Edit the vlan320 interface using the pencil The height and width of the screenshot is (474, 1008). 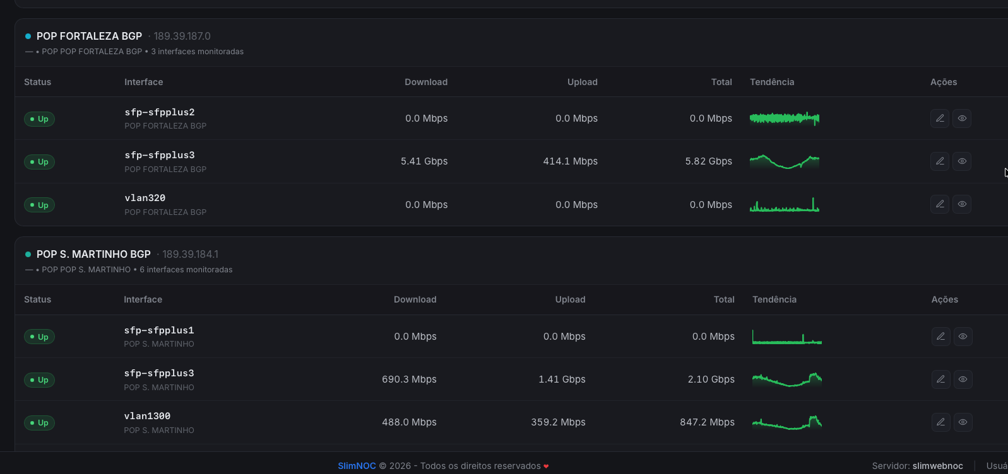[x=940, y=204]
